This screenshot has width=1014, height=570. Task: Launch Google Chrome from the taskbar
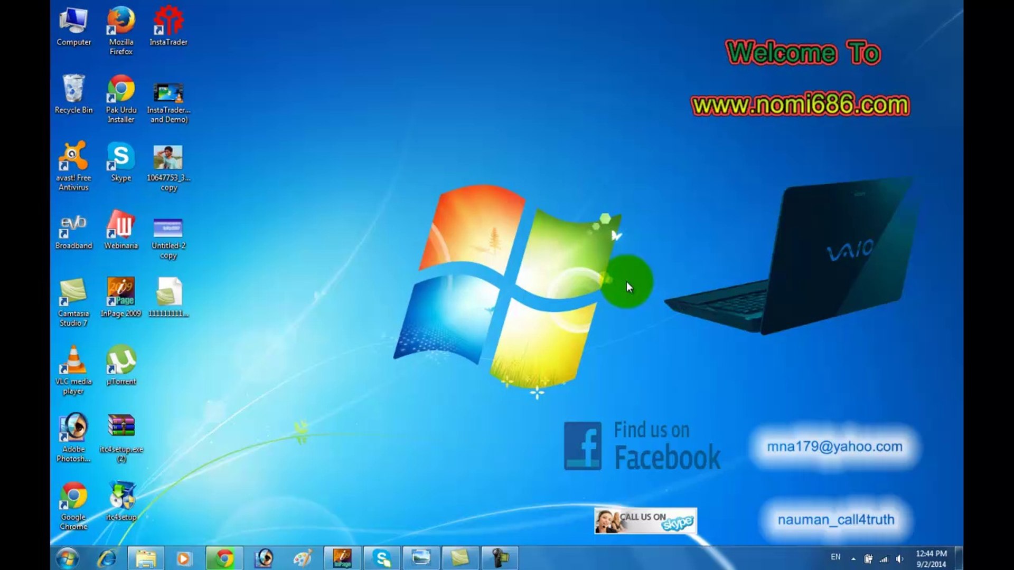(x=224, y=557)
